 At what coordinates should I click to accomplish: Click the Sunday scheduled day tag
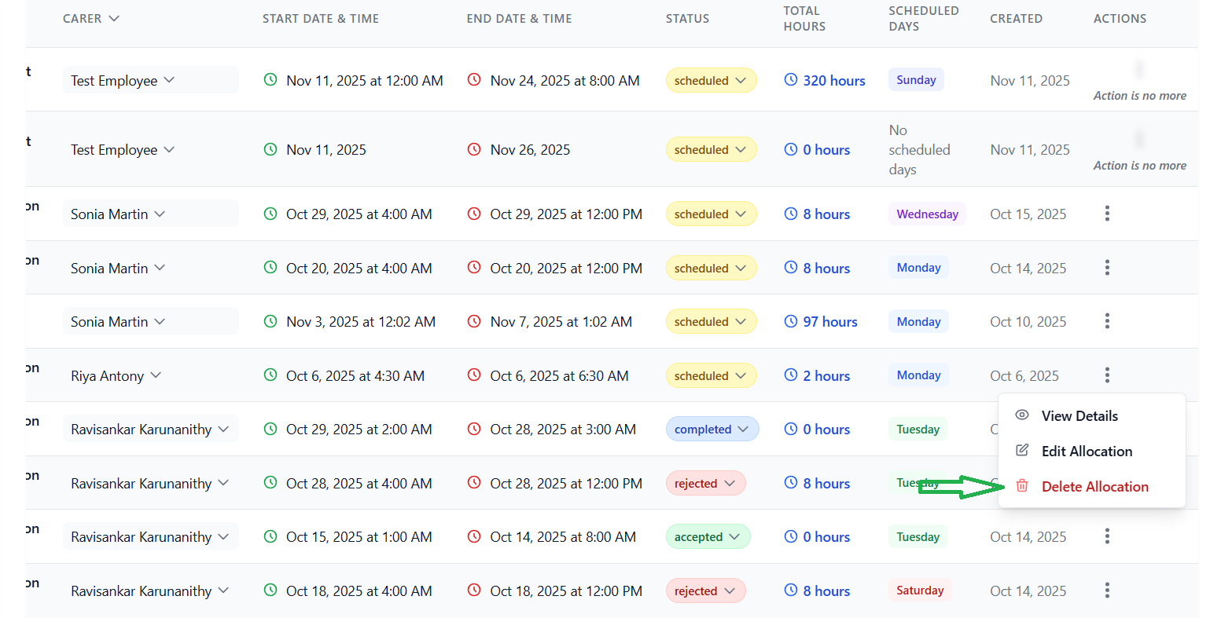pyautogui.click(x=916, y=80)
